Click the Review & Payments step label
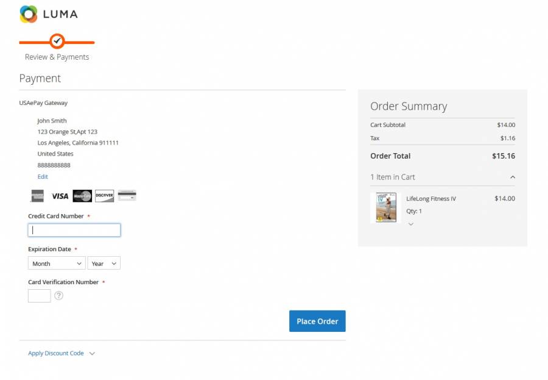Viewport: 548px width, 380px height. click(x=57, y=57)
